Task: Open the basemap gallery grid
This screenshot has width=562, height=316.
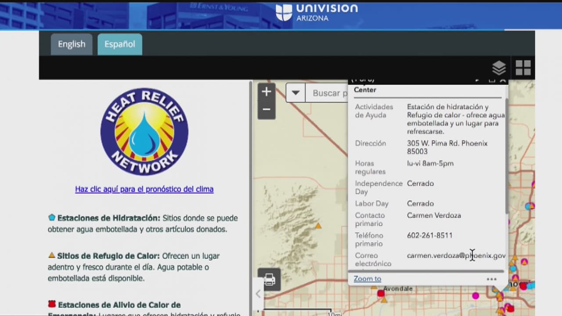Action: pyautogui.click(x=523, y=68)
